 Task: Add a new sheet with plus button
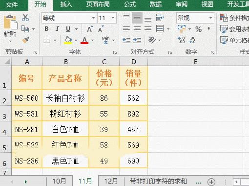pyautogui.click(x=211, y=182)
